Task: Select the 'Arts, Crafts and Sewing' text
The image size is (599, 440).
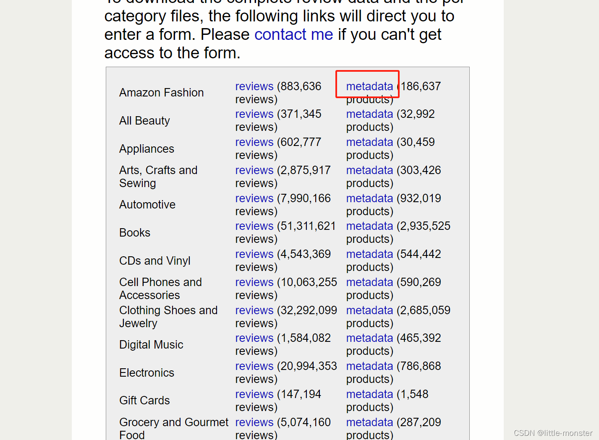Action: [x=158, y=177]
